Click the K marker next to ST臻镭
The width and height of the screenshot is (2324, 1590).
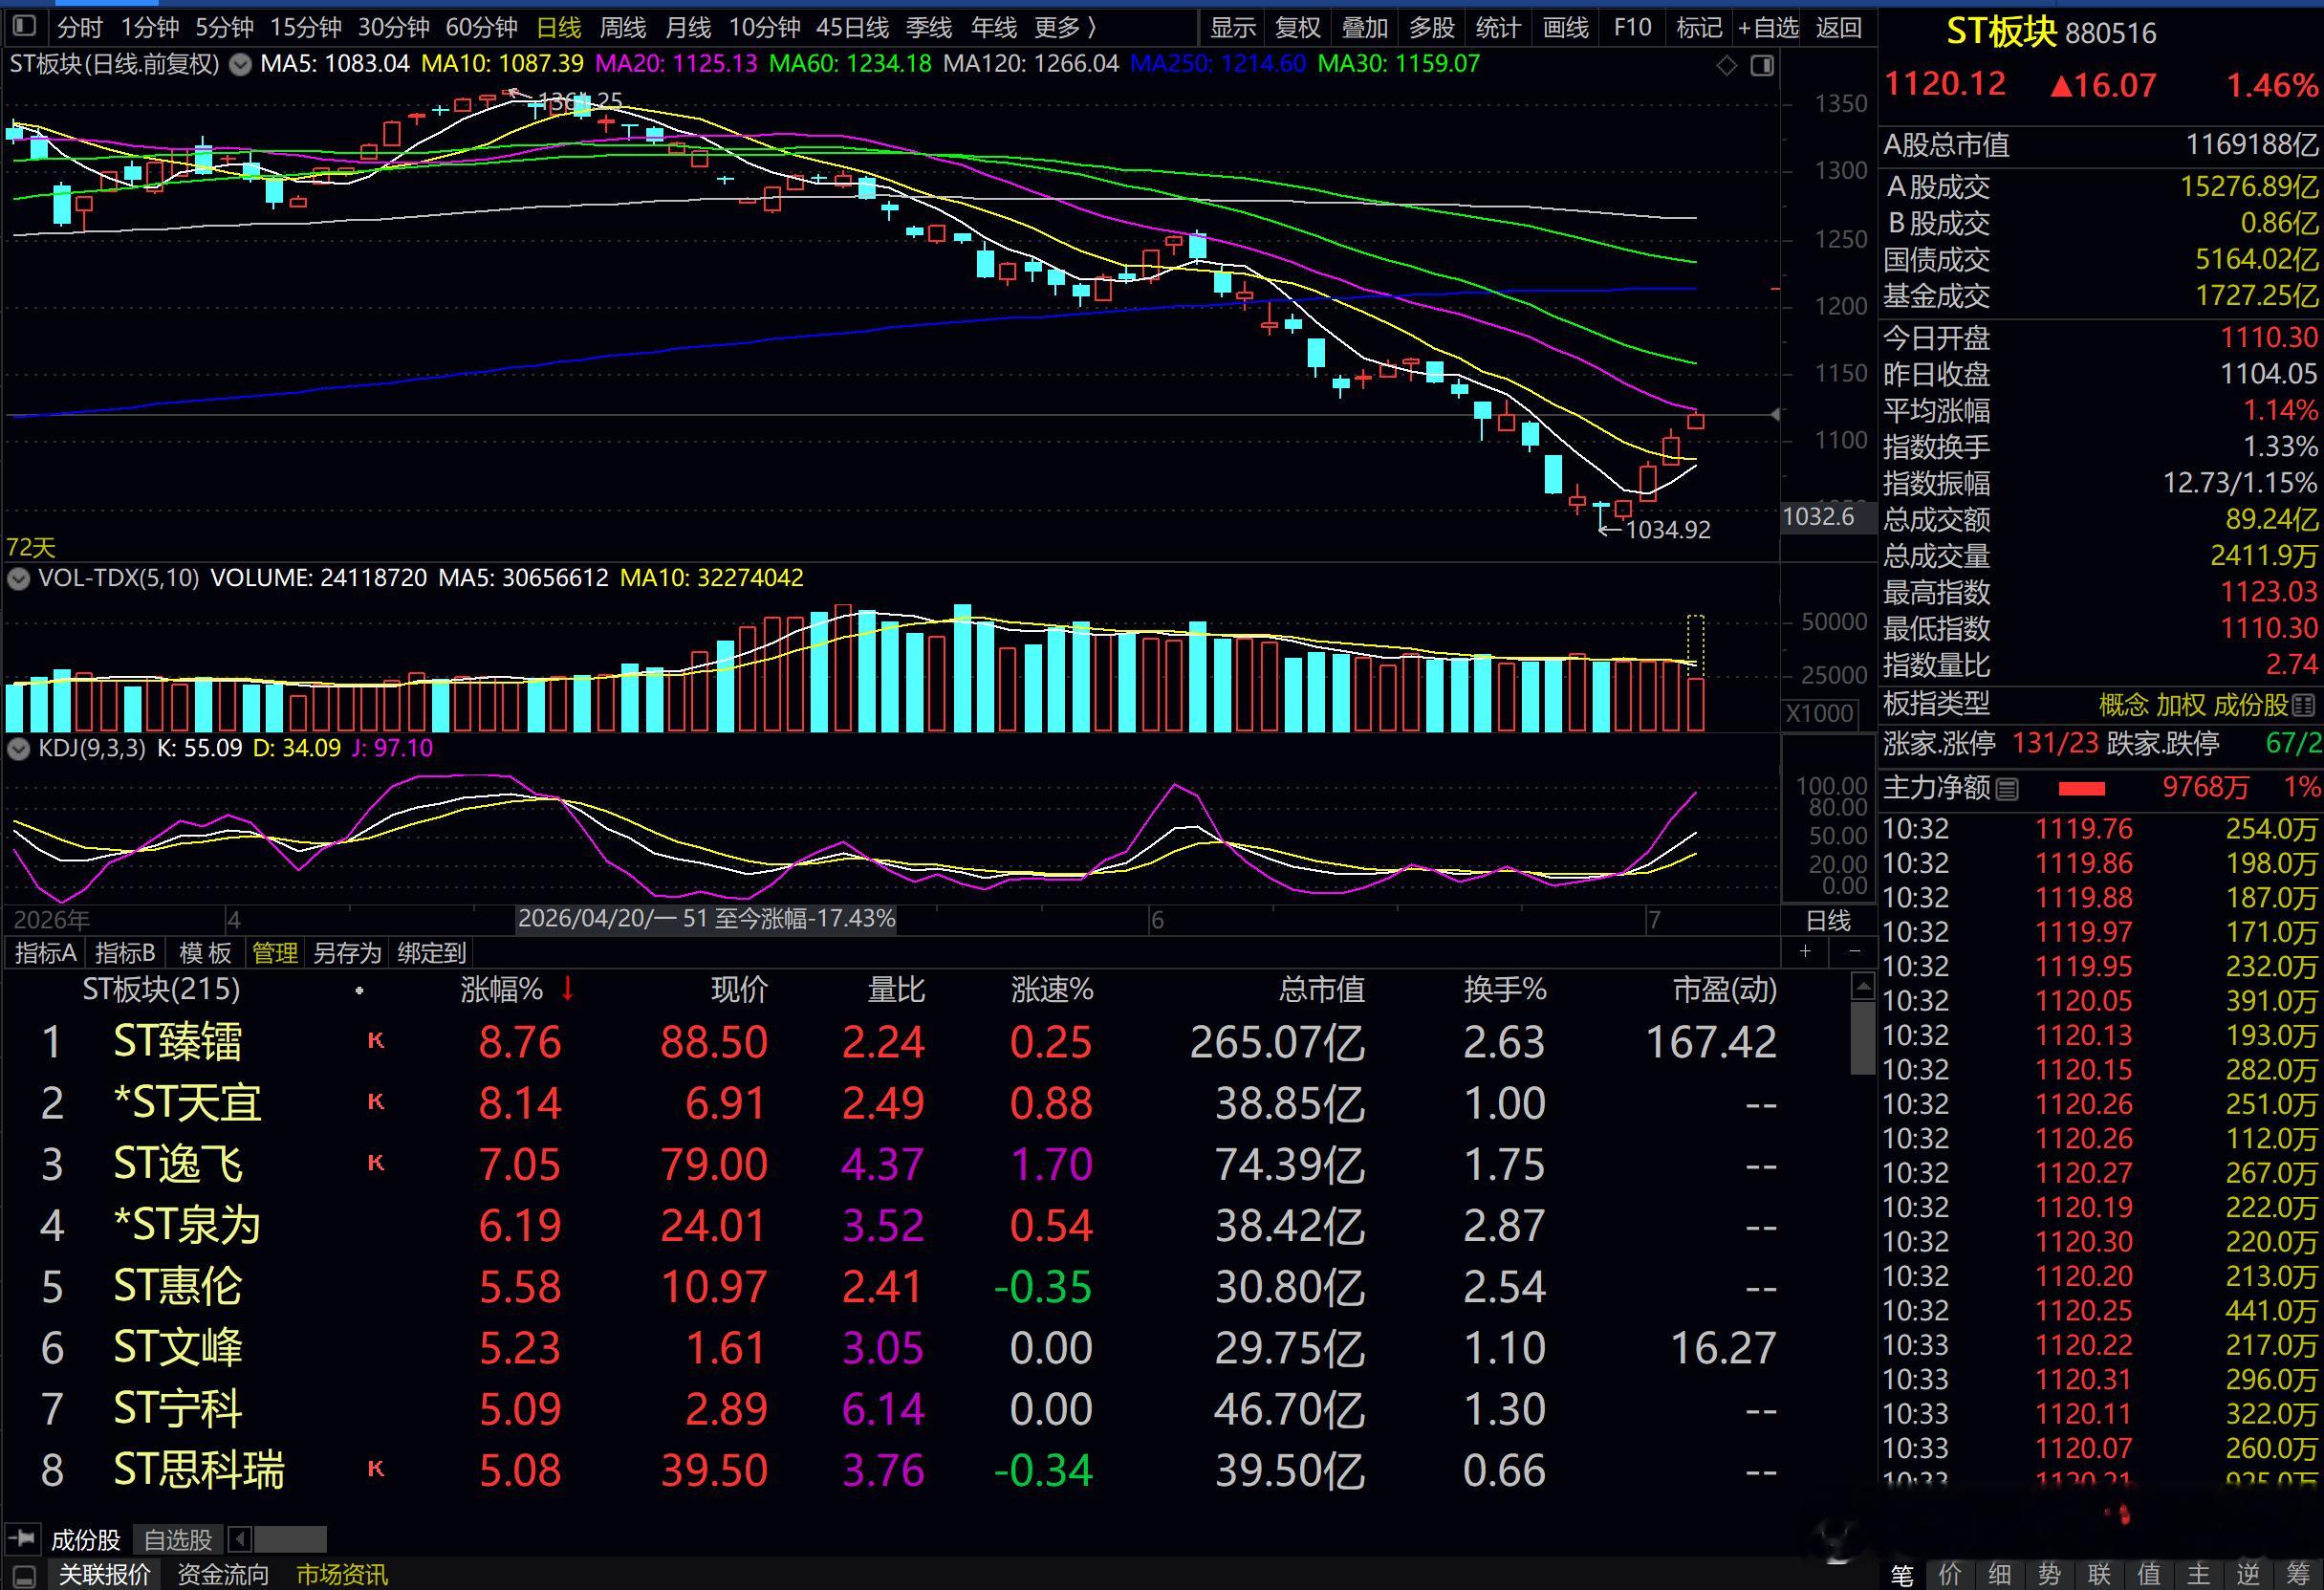[376, 1041]
